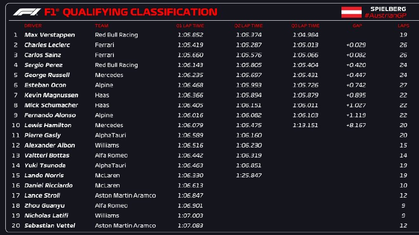
Task: Sort by Q3 LAP TIME header
Action: click(x=305, y=26)
